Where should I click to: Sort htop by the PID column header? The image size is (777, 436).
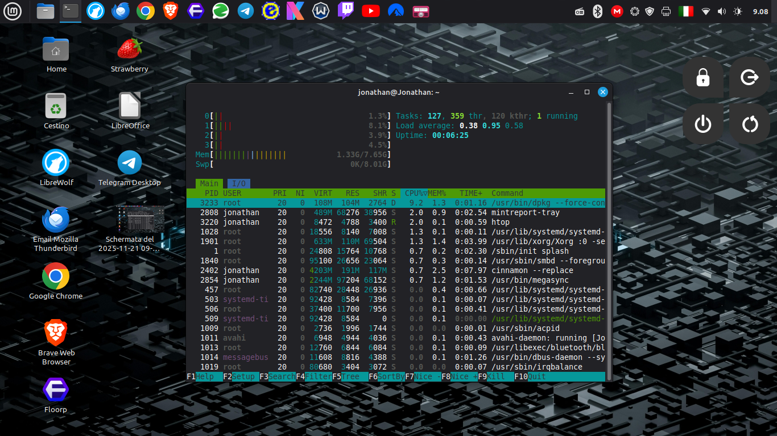coord(212,193)
